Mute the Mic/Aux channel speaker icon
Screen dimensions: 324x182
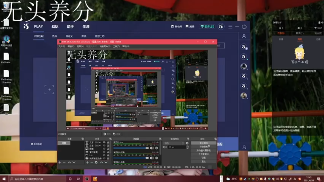pos(152,148)
